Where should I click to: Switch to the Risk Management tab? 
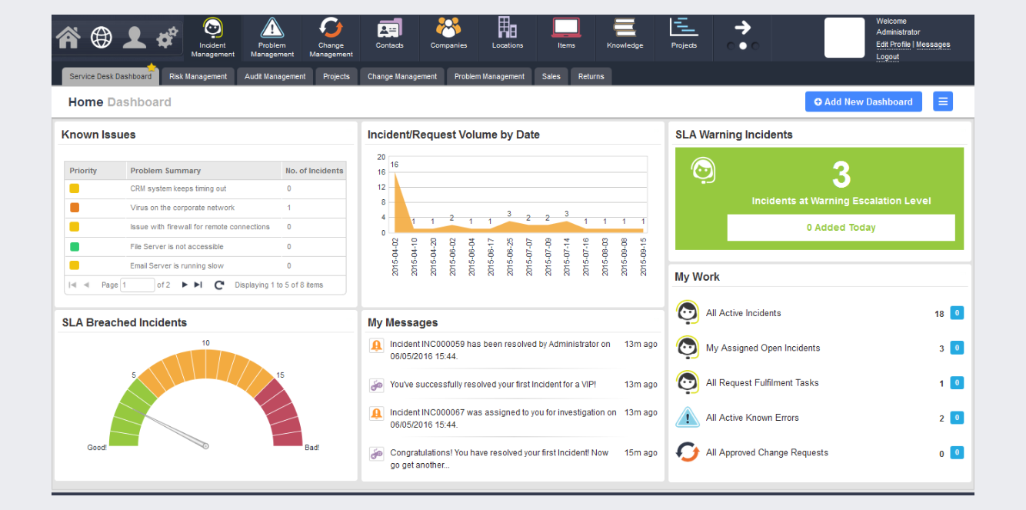point(198,76)
